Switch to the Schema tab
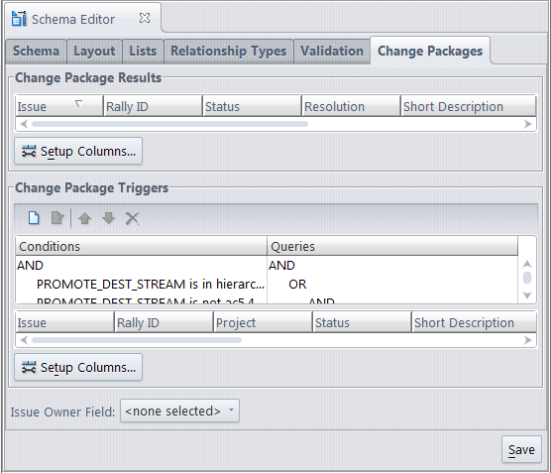 [x=36, y=52]
